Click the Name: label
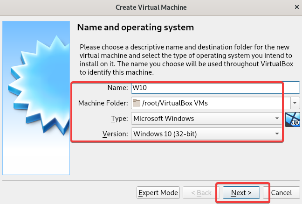 click(x=118, y=88)
